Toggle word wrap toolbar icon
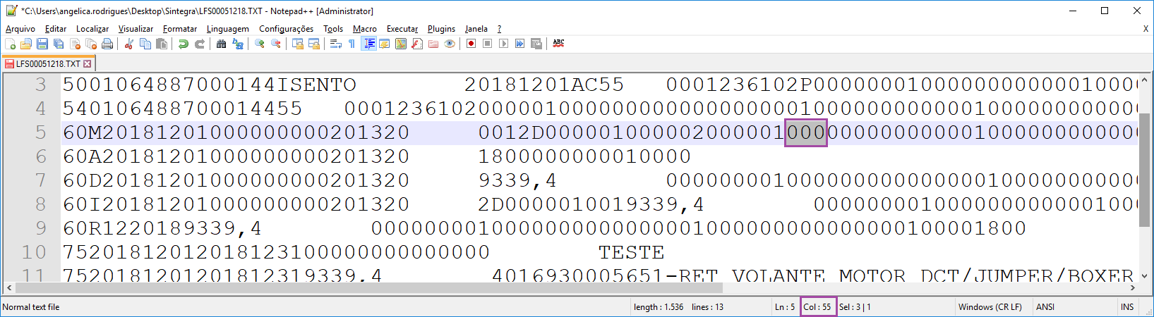The height and width of the screenshot is (317, 1154). point(336,44)
